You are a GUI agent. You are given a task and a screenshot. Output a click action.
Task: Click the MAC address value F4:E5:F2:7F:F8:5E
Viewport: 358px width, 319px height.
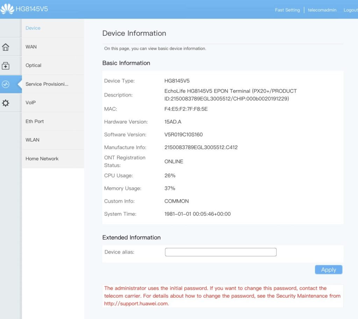click(x=186, y=109)
